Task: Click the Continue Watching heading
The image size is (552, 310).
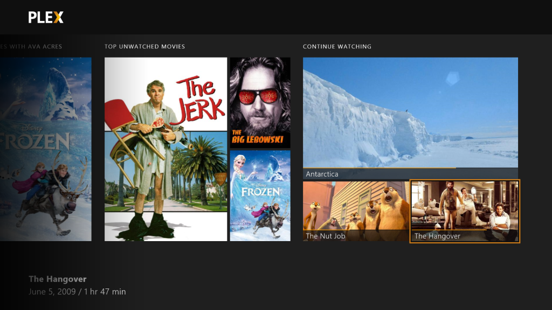Action: tap(337, 46)
